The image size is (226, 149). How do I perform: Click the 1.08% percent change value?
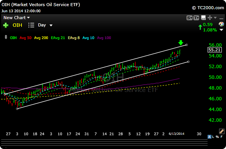(x=210, y=30)
